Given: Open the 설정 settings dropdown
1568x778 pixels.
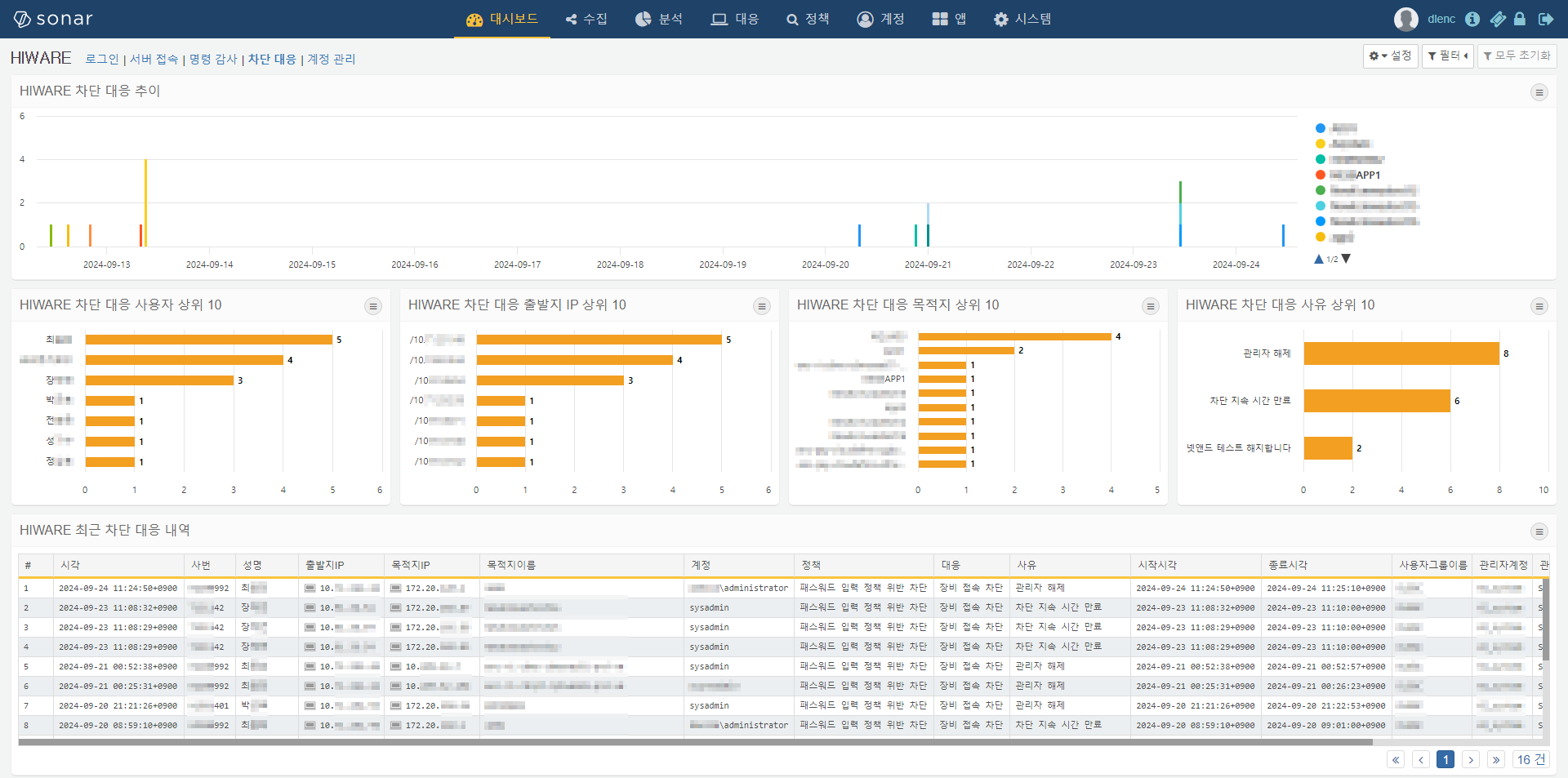Looking at the screenshot, I should 1390,56.
